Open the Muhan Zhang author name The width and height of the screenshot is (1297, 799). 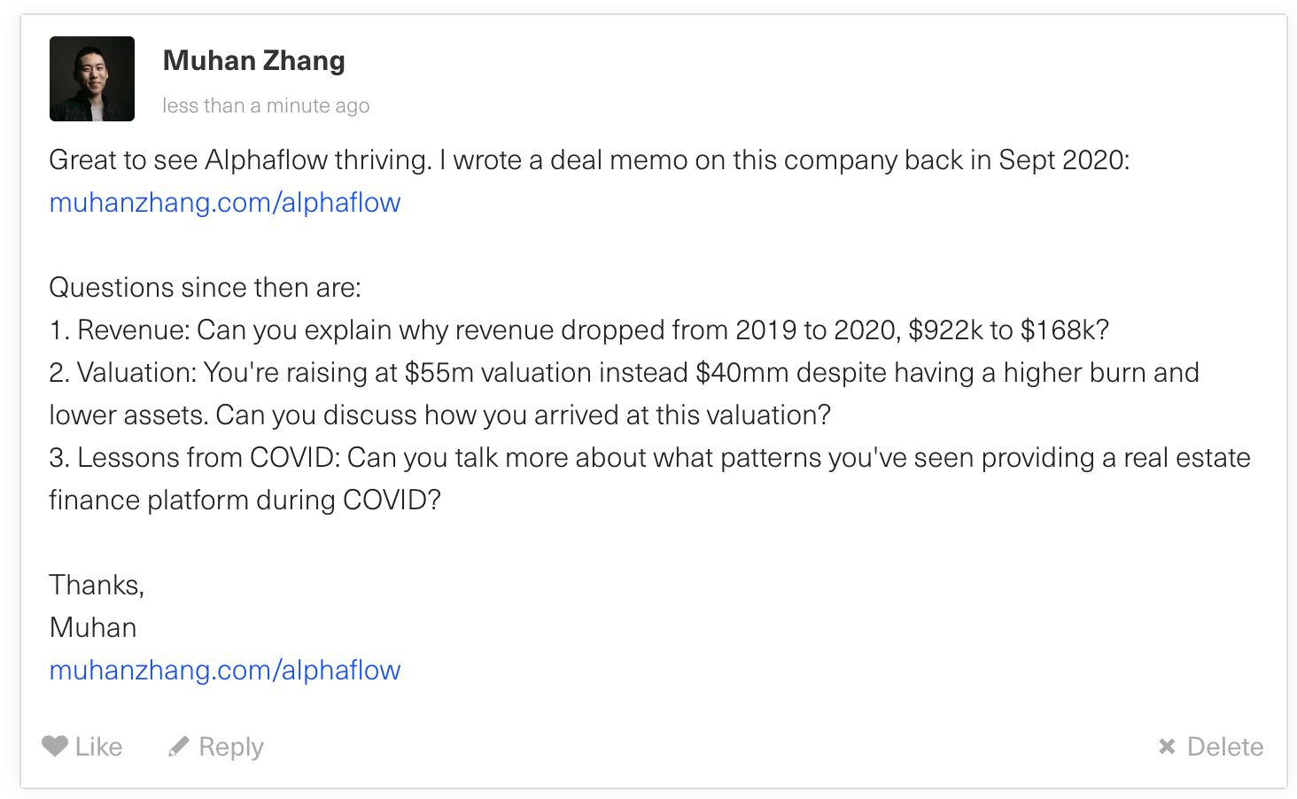254,60
